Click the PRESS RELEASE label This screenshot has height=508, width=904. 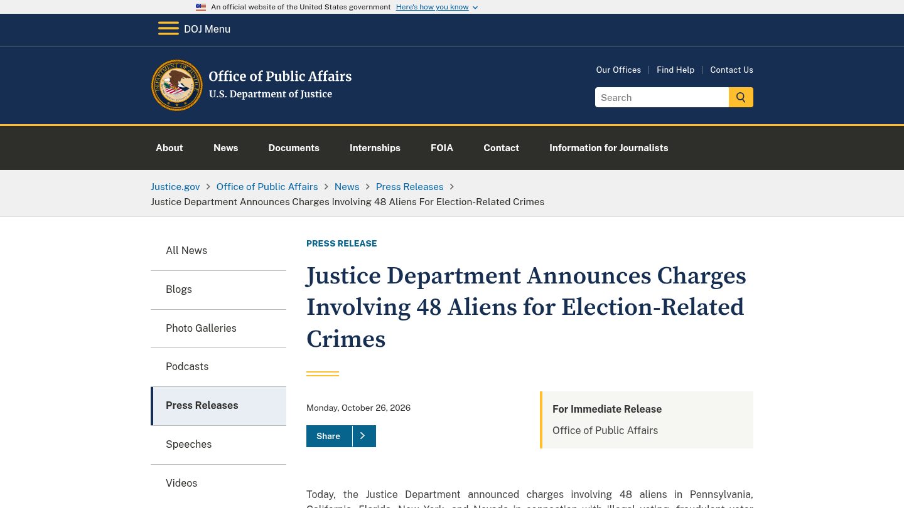click(x=342, y=243)
